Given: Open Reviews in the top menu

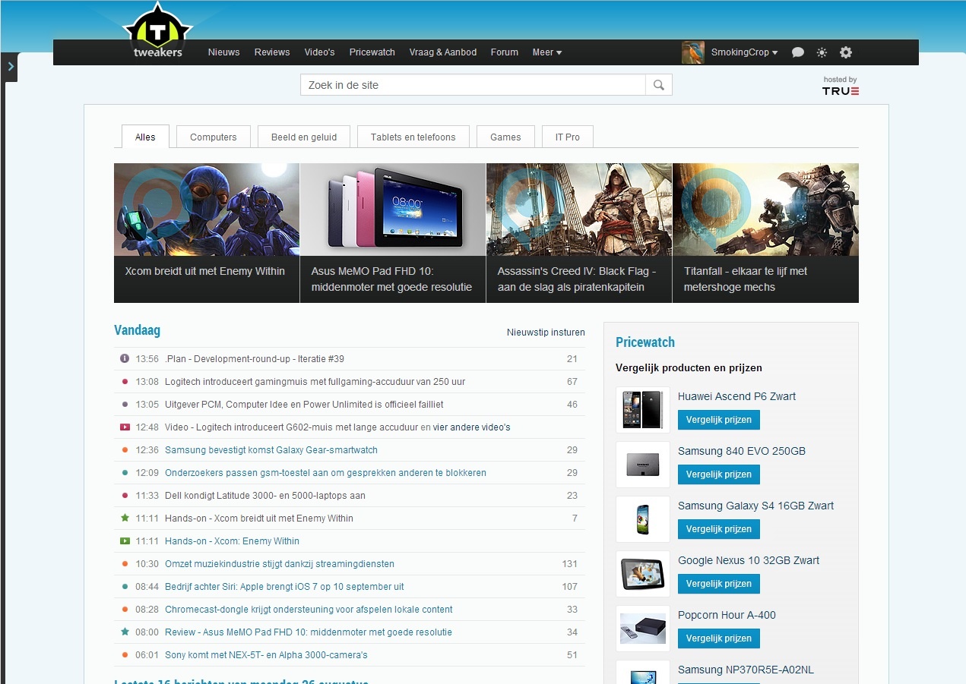Looking at the screenshot, I should point(272,52).
